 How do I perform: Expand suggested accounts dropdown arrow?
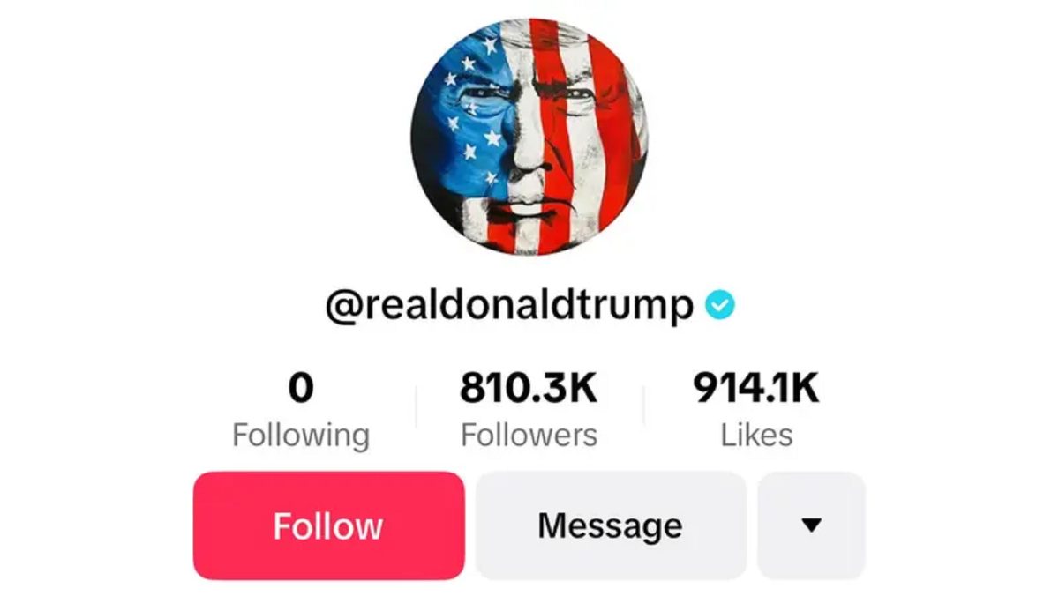point(811,525)
